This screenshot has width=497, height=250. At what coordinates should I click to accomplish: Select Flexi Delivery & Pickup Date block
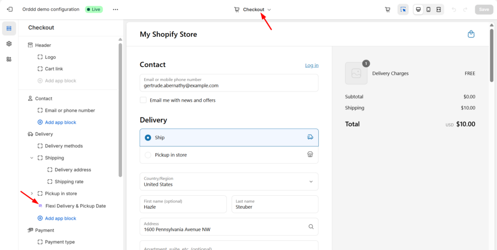pyautogui.click(x=75, y=206)
